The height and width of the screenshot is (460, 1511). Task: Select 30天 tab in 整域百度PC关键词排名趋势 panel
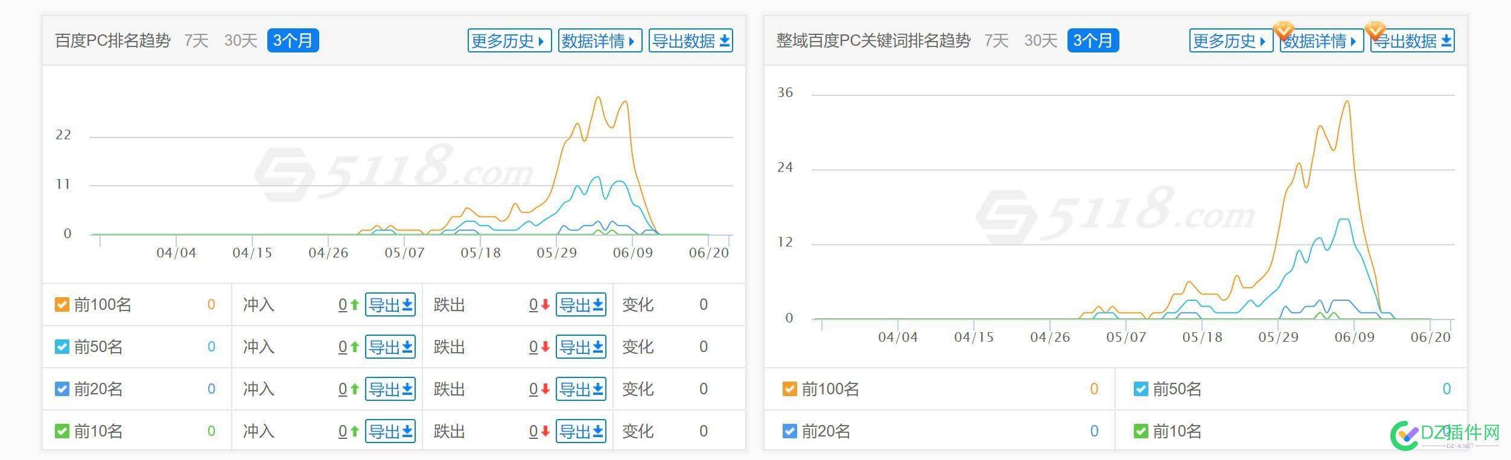1040,41
